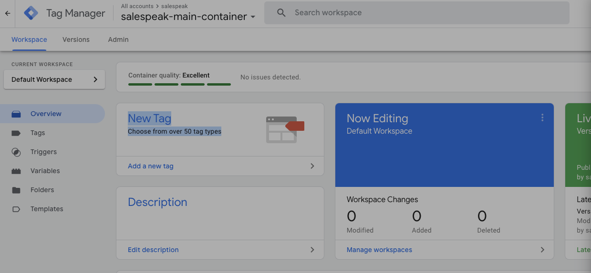Open the Now Editing three-dot menu
Image resolution: width=591 pixels, height=273 pixels.
click(542, 118)
